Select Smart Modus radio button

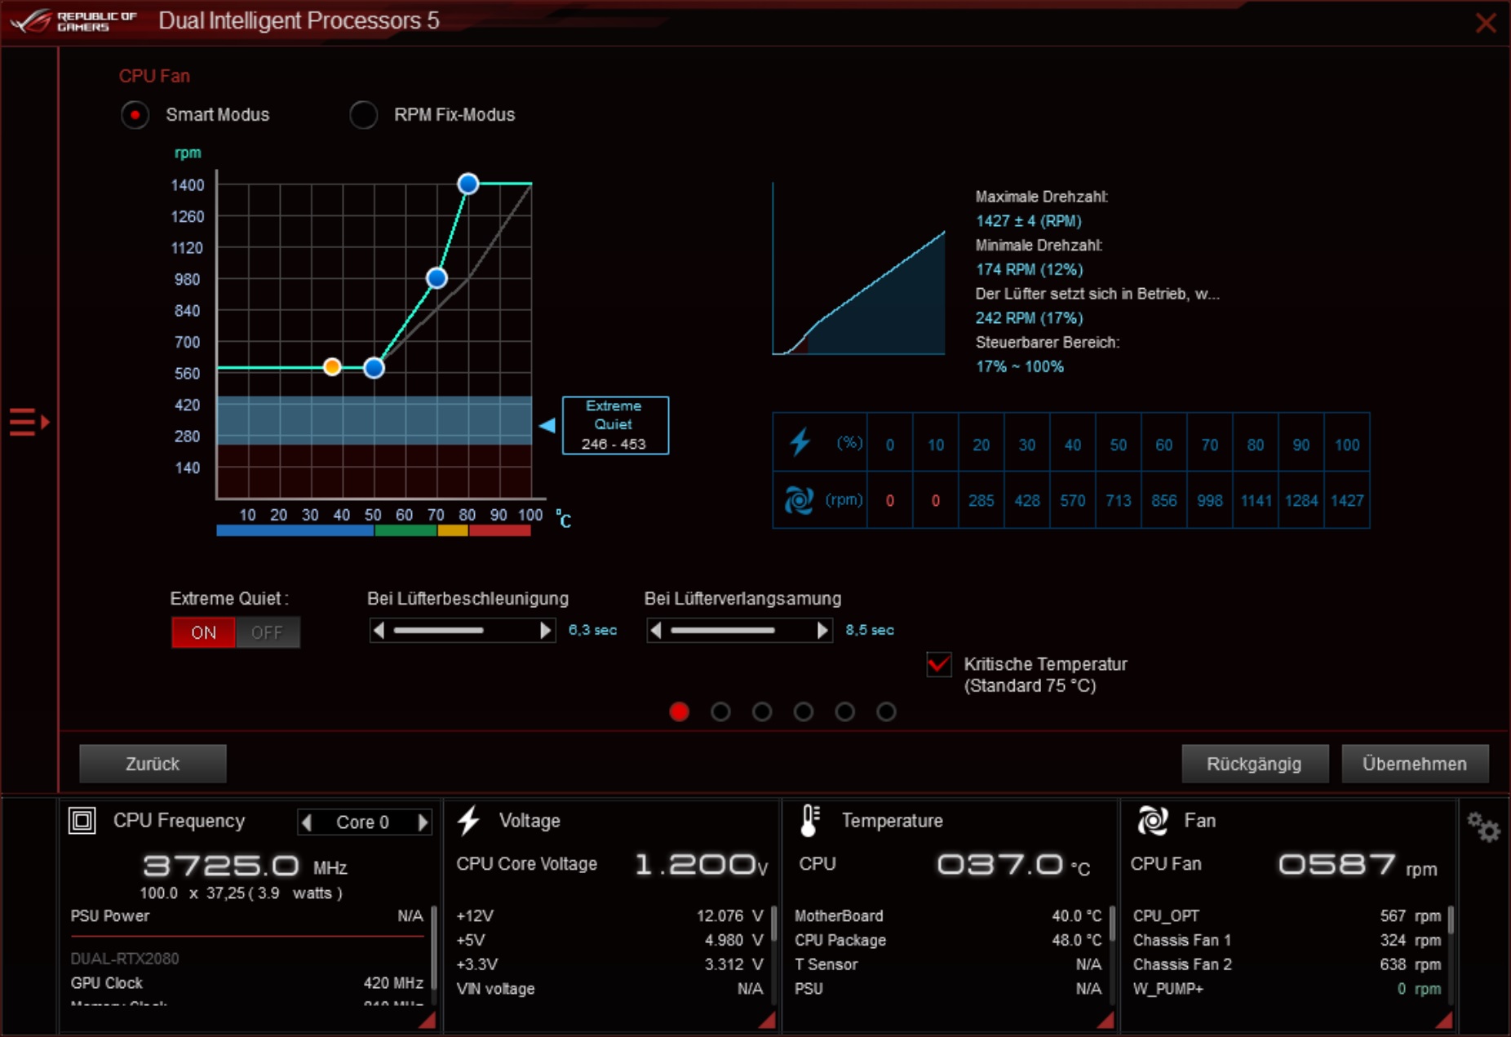tap(135, 115)
